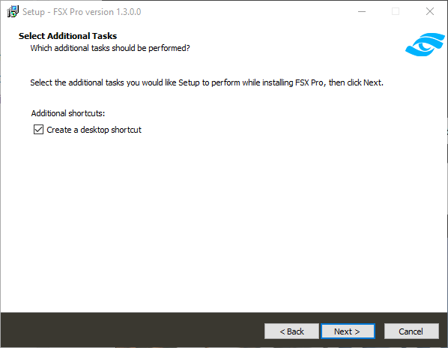Minimize the Setup window
Screen dimensions: 448x348
[x=362, y=12]
